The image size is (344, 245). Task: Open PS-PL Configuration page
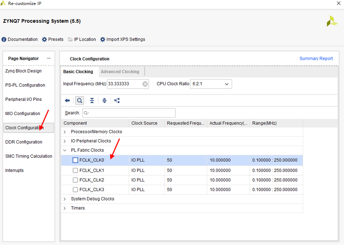coord(25,85)
